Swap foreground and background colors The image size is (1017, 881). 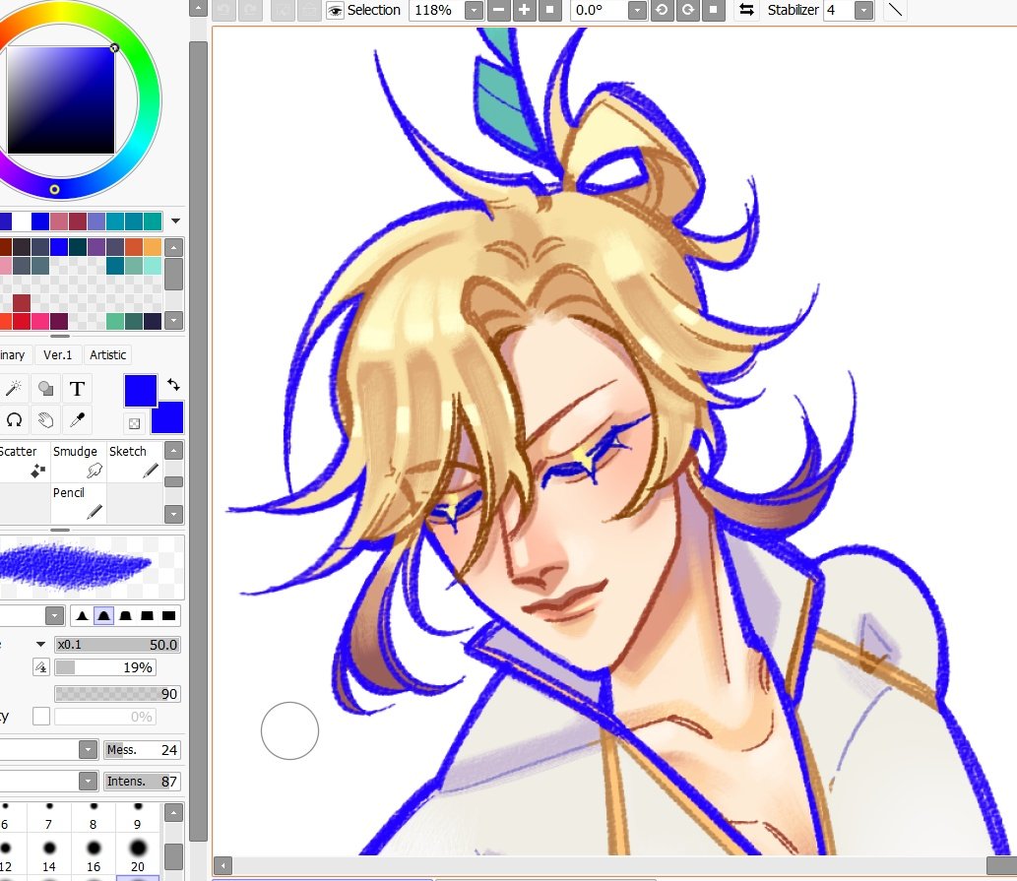pyautogui.click(x=173, y=385)
